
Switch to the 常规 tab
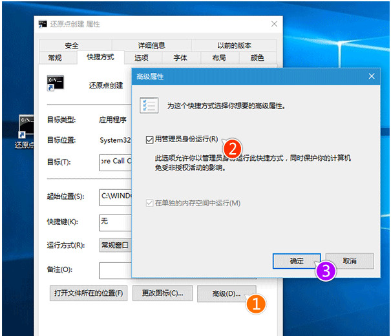55,58
